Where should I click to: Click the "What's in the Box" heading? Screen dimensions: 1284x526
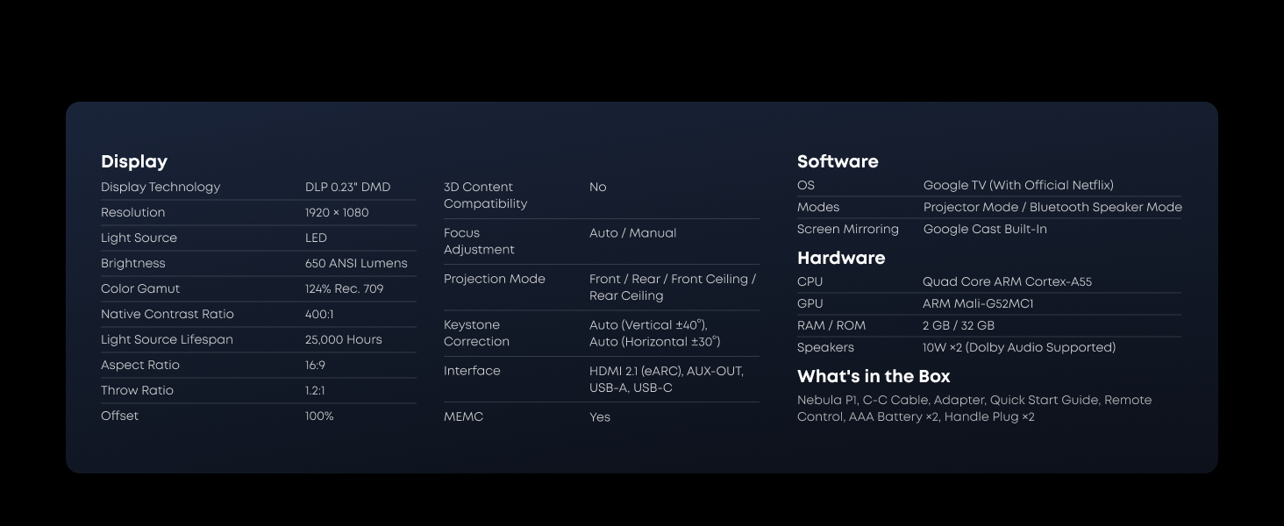[x=873, y=376]
